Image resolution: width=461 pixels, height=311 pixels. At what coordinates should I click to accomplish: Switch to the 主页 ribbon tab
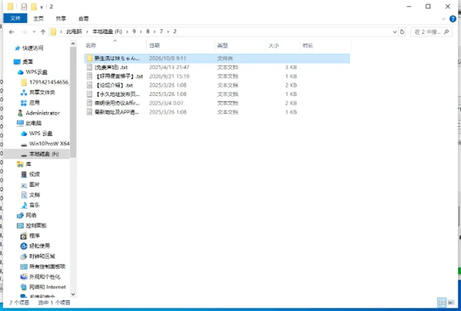[38, 19]
